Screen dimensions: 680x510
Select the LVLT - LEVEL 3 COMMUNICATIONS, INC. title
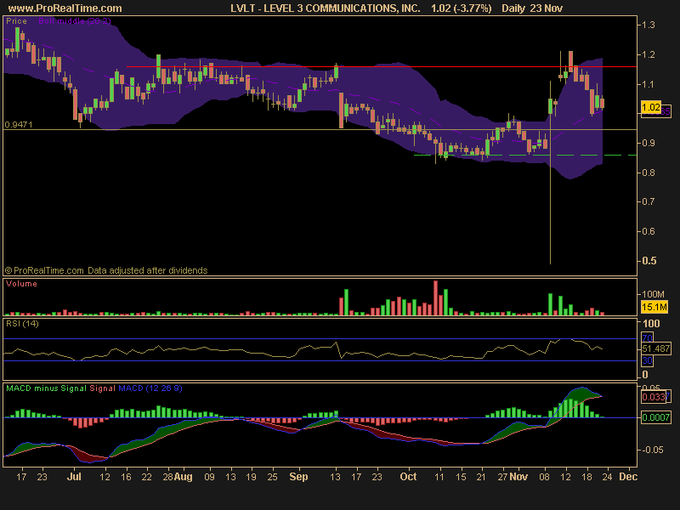click(326, 8)
